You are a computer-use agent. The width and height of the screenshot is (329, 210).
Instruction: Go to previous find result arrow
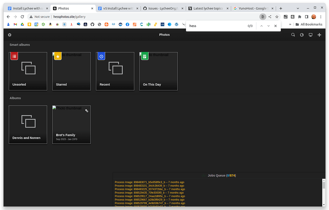[262, 26]
